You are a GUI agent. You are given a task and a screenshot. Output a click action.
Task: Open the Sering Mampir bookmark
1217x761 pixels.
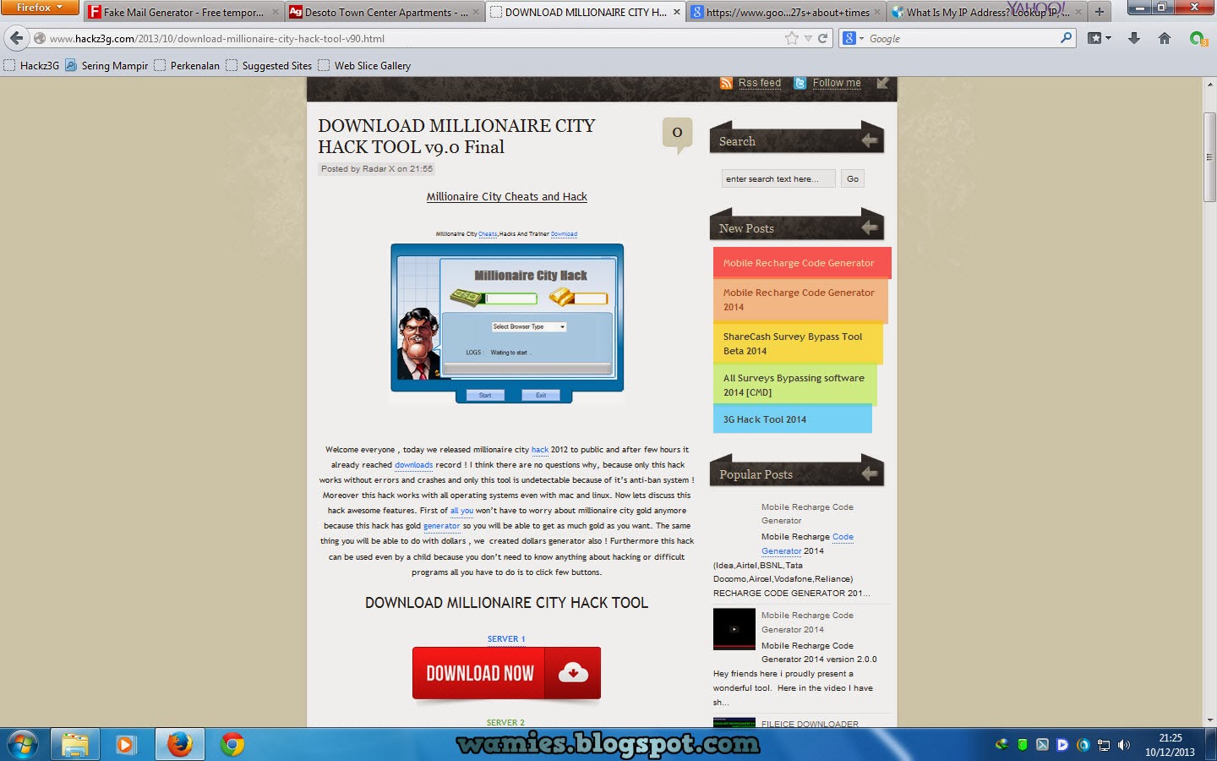[106, 65]
